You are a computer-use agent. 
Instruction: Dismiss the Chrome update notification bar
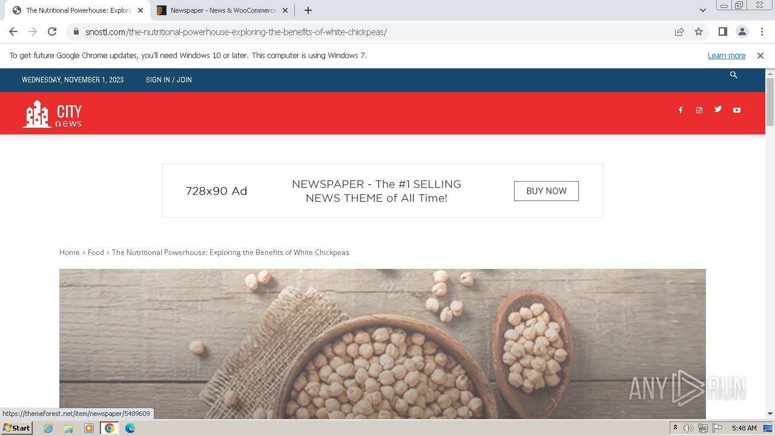(x=760, y=56)
